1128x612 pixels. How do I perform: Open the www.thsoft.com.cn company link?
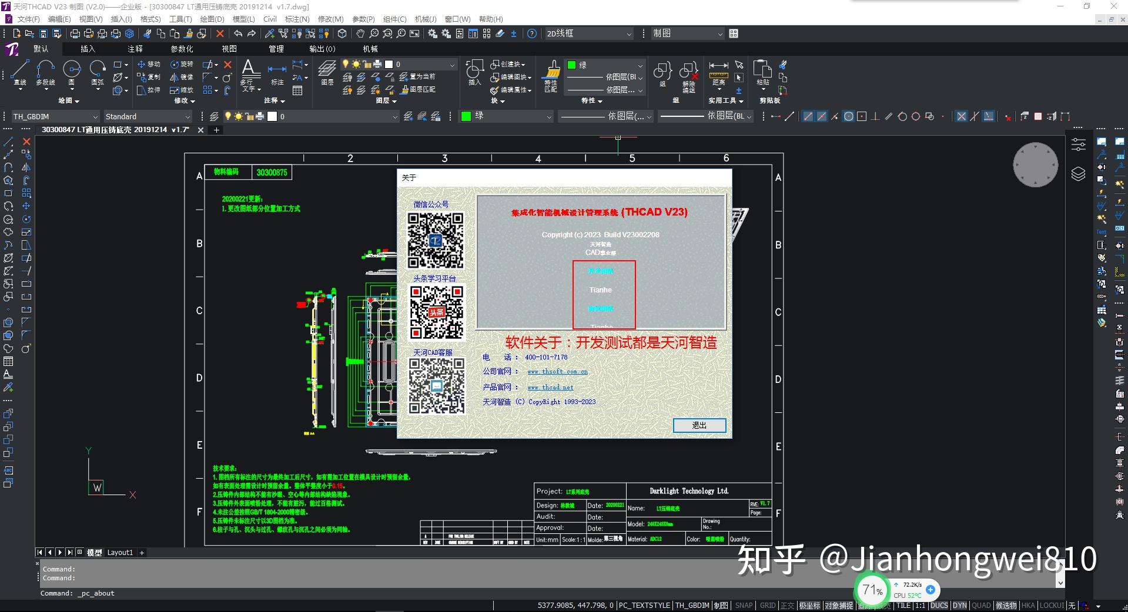(x=557, y=372)
